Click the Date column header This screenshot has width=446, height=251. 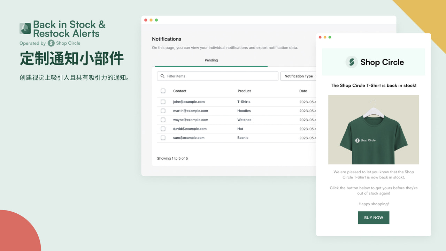(303, 91)
